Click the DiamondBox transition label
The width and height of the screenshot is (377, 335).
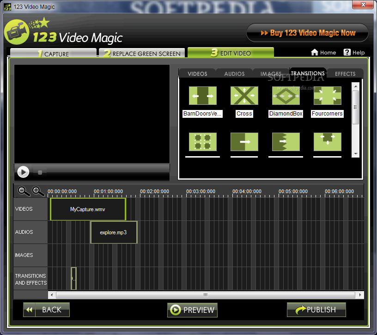click(x=286, y=114)
